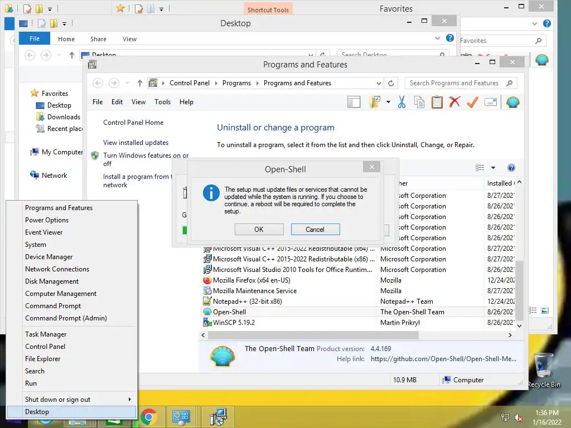Click Control Panel Home link
571x428 pixels.
pyautogui.click(x=133, y=123)
